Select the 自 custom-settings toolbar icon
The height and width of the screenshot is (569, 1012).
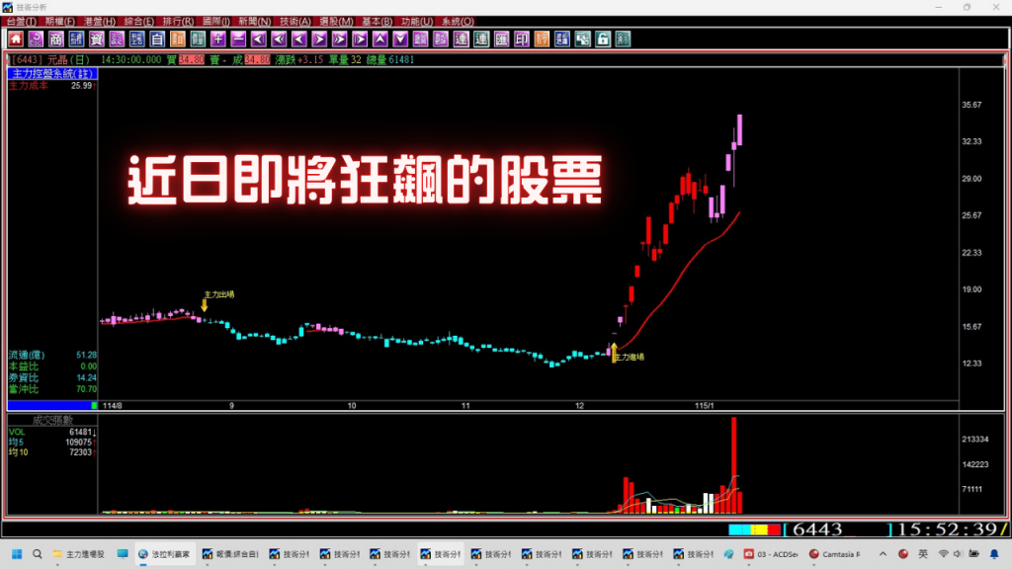[156, 40]
